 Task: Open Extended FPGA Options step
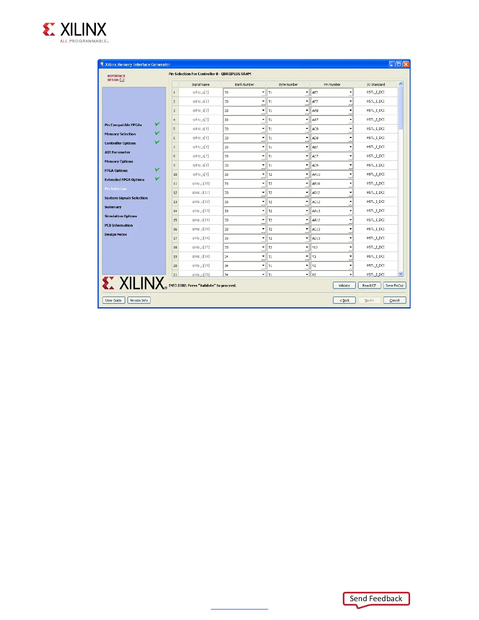click(x=124, y=180)
